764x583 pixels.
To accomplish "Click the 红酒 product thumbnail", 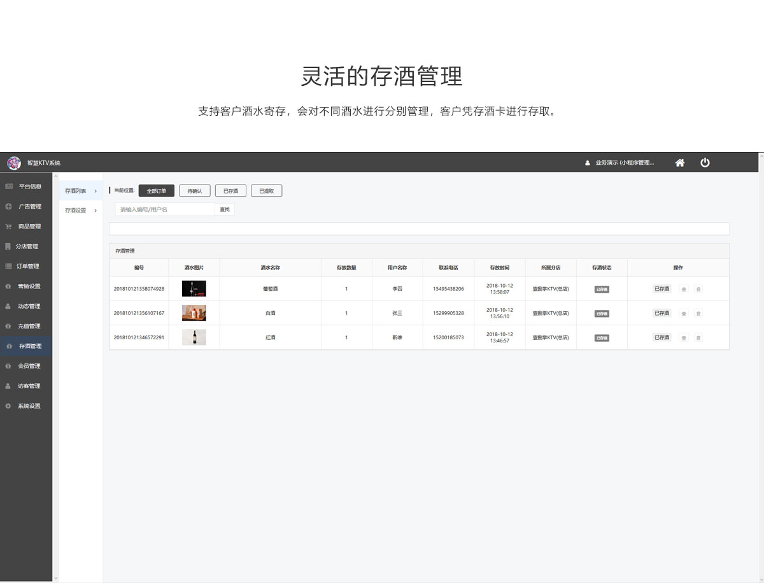I will coord(194,337).
